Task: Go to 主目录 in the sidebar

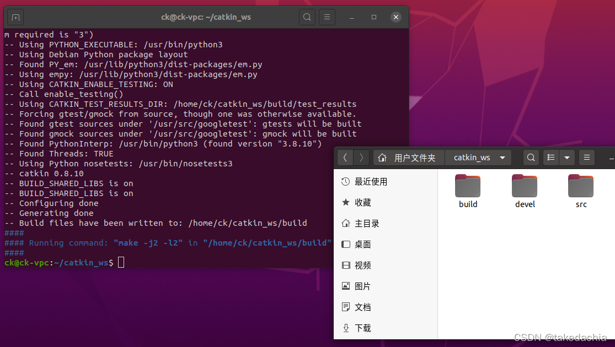Action: (367, 224)
